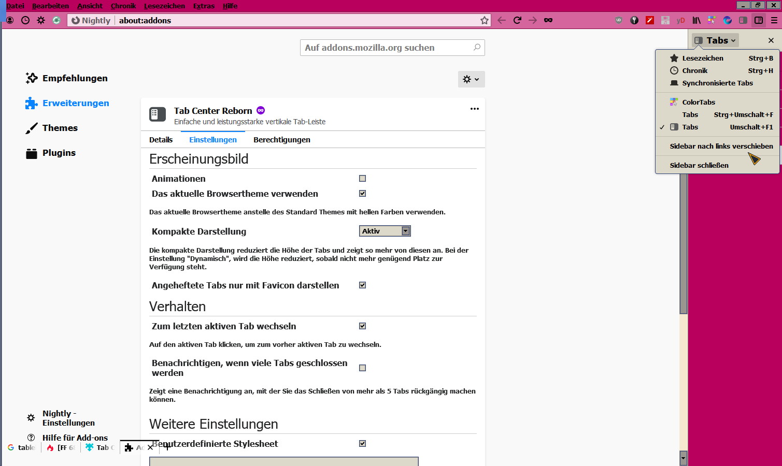Click the uBlock Origin shield icon
This screenshot has height=466, width=782.
pyautogui.click(x=619, y=20)
